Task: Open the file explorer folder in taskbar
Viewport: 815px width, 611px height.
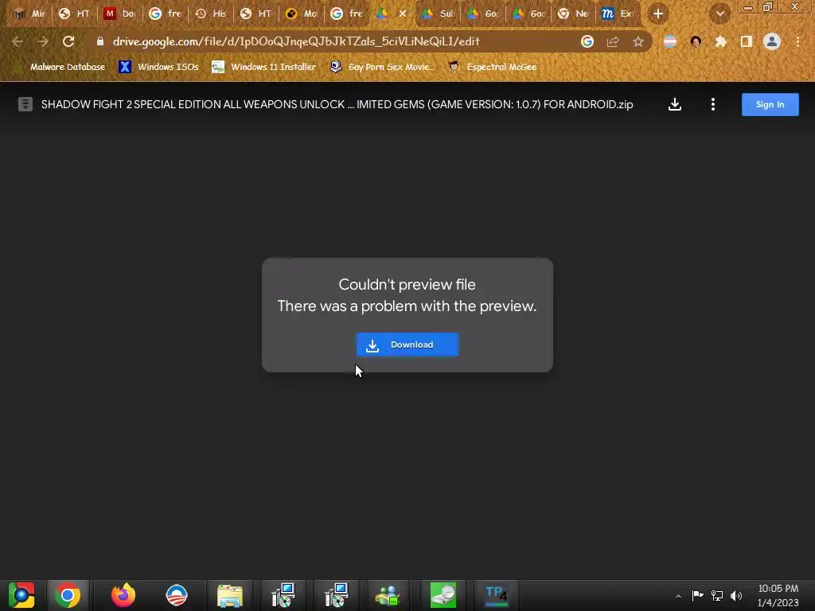Action: pyautogui.click(x=230, y=595)
